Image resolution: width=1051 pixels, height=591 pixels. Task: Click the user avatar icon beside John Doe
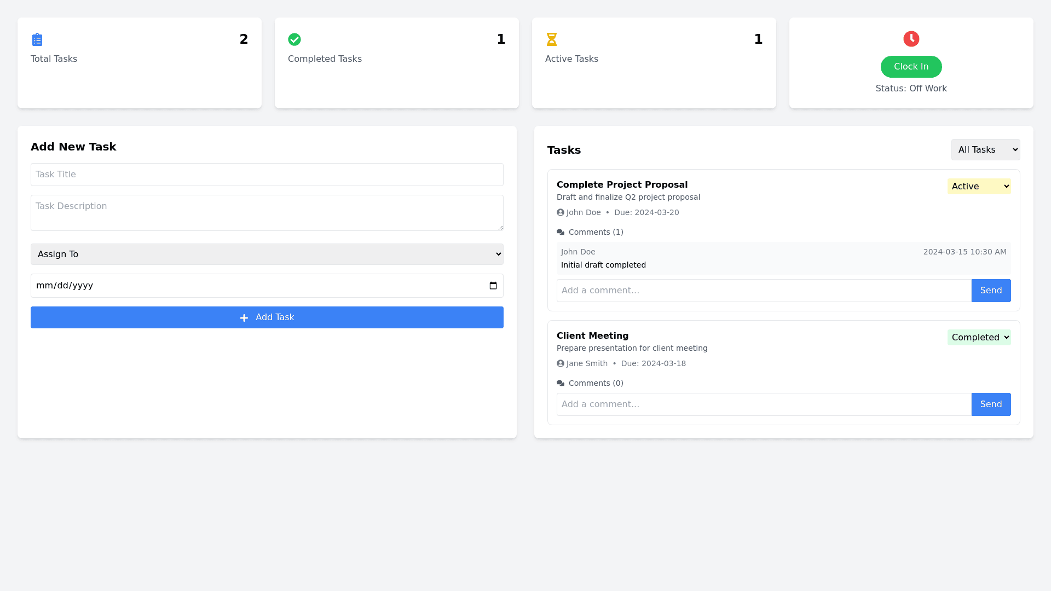point(561,212)
